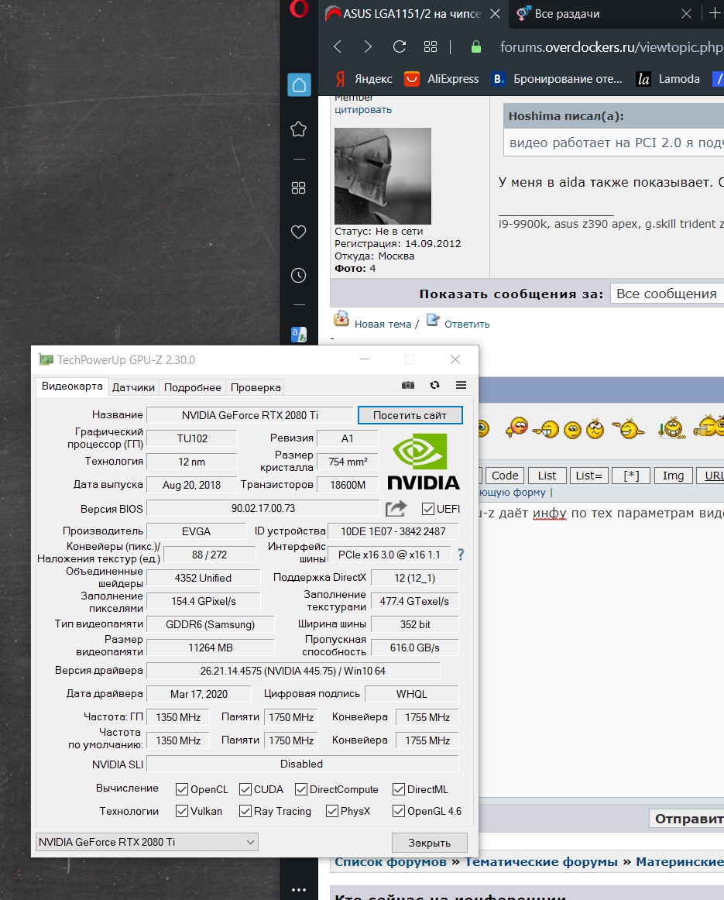The height and width of the screenshot is (900, 724).
Task: Click the List BBCode button
Action: 547,476
